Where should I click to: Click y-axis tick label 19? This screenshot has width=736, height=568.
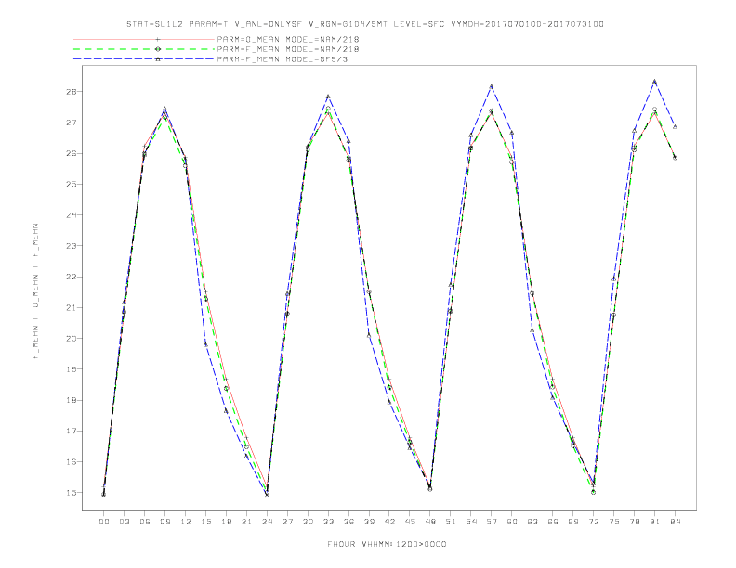(71, 369)
